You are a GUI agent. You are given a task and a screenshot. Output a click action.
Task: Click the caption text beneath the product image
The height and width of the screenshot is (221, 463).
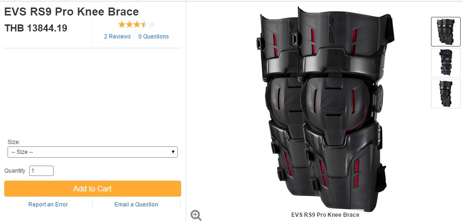[x=325, y=215]
